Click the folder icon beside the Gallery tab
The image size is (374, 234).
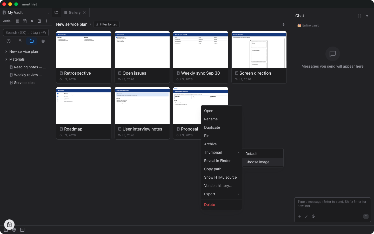[56, 12]
